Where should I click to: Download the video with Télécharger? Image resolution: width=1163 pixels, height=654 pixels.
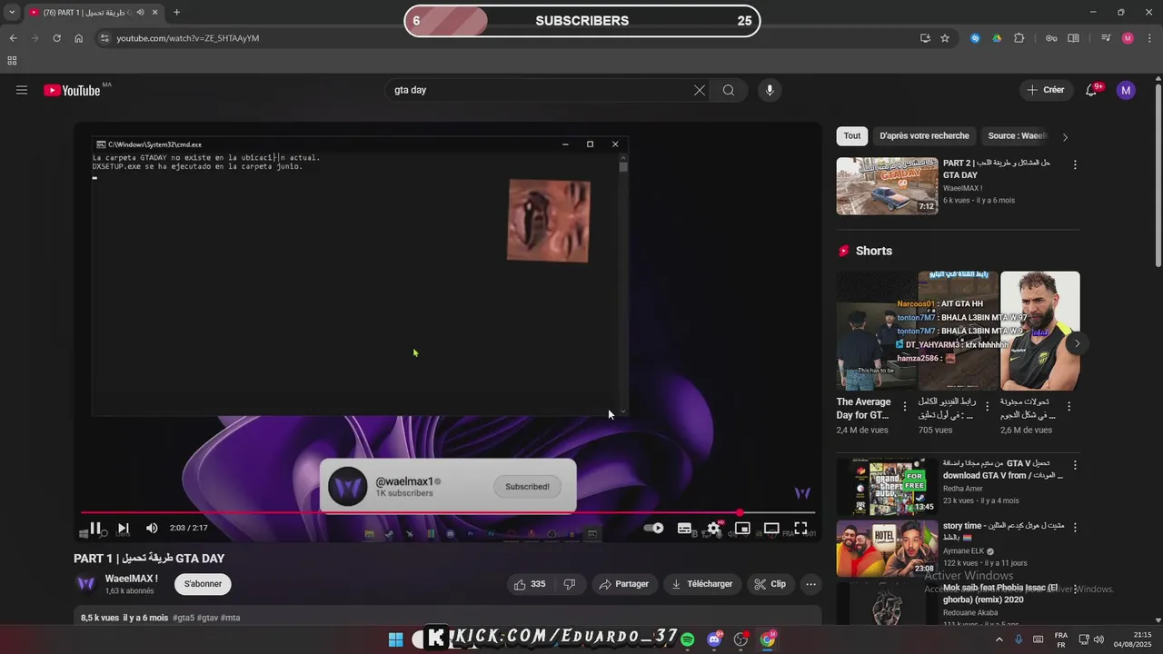coord(701,584)
